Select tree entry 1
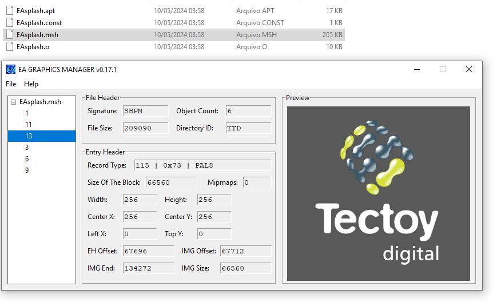Image resolution: width=497 pixels, height=306 pixels. click(x=27, y=113)
